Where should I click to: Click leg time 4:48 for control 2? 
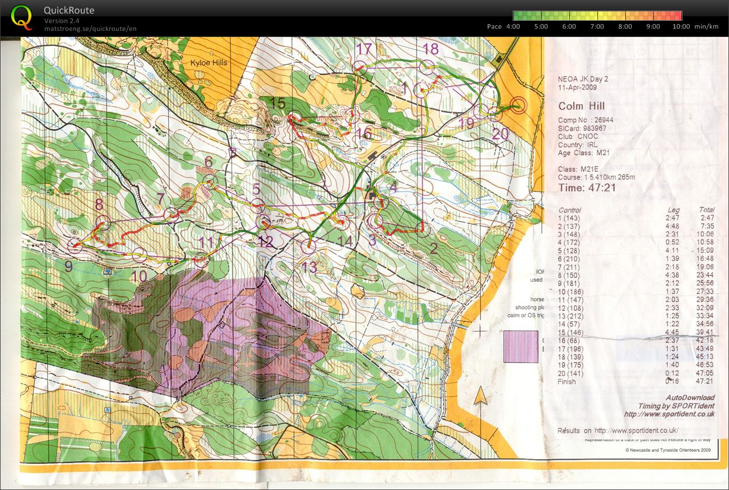tap(672, 226)
